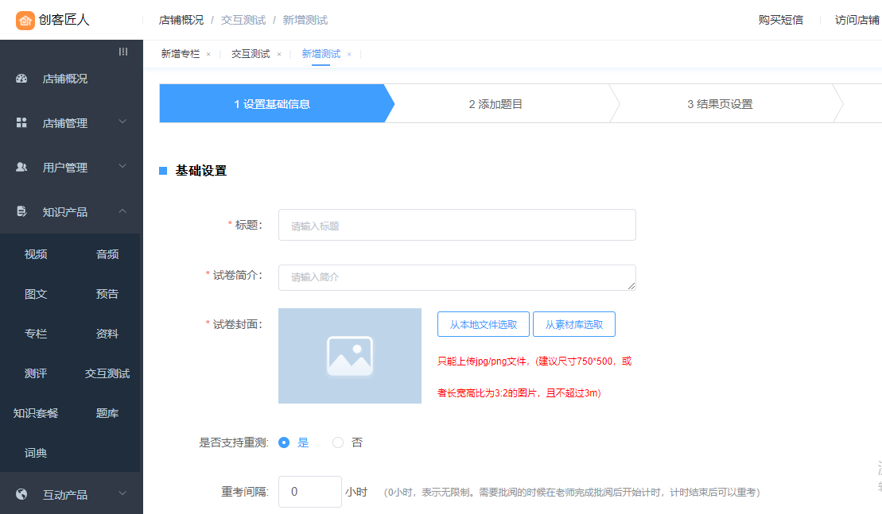Click the 试卷封面 image placeholder
Image resolution: width=882 pixels, height=514 pixels.
350,356
